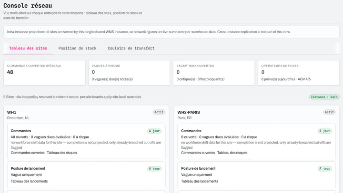This screenshot has height=193, width=343.
Task: Click the '0 vague(s) due(s) notée(s)' text
Action: coord(112,79)
